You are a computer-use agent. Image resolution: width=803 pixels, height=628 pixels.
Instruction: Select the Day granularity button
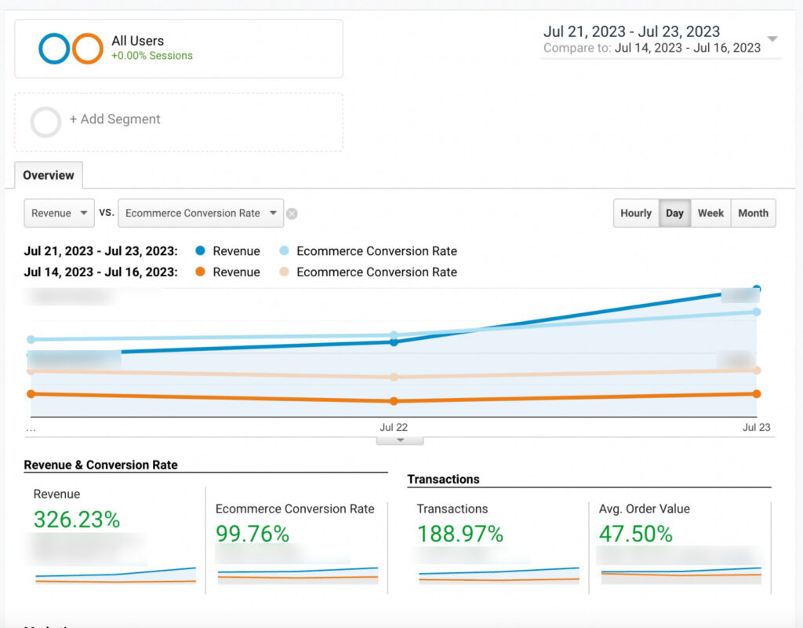tap(674, 214)
